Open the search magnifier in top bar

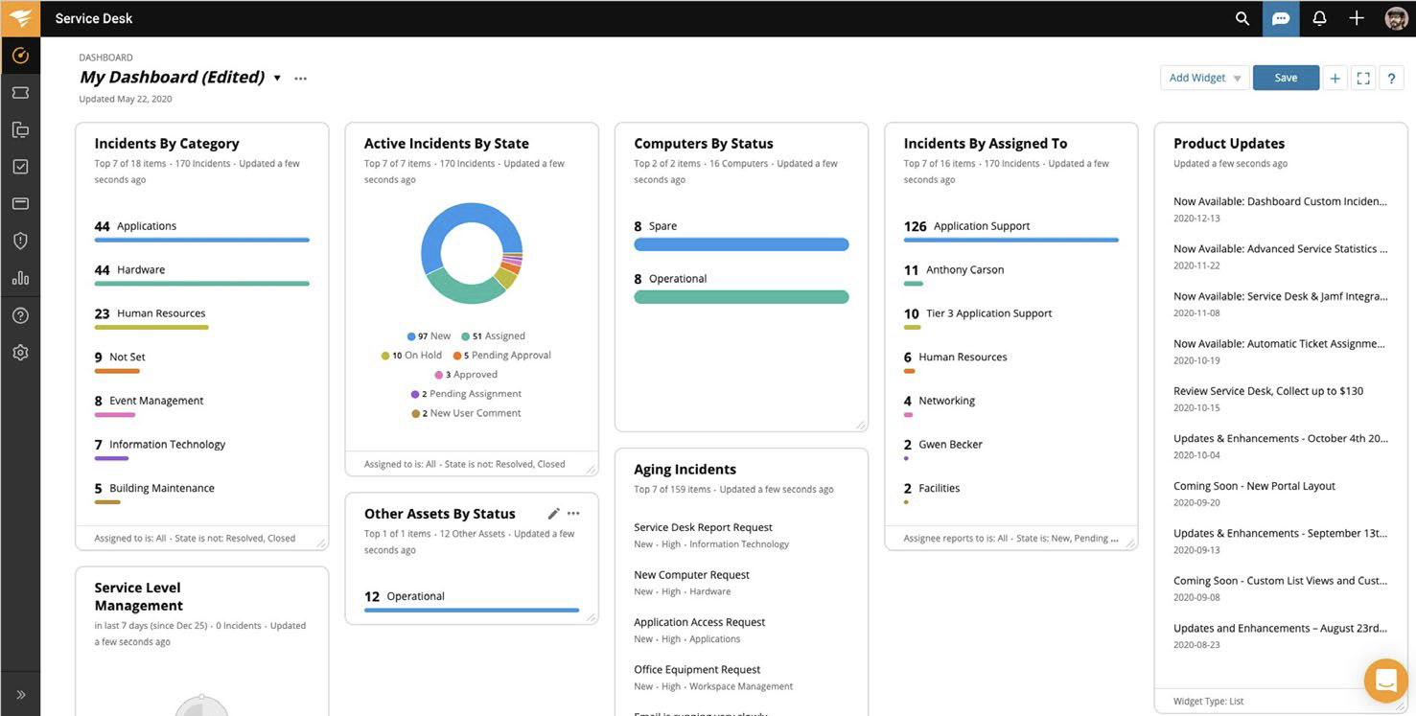[x=1242, y=18]
